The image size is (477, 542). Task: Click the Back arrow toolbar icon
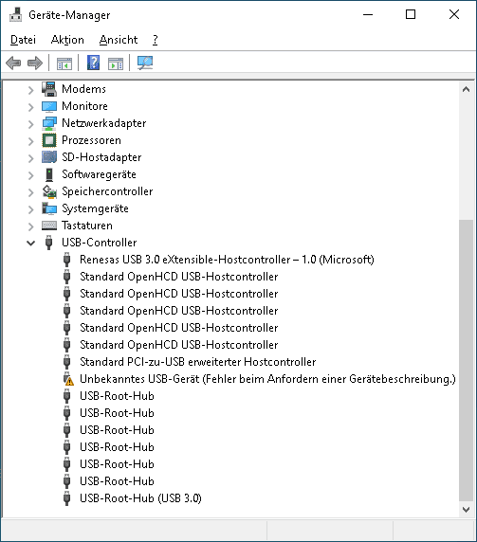pyautogui.click(x=13, y=63)
